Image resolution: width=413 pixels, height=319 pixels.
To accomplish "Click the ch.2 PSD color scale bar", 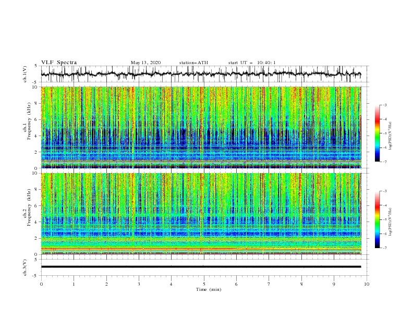I will 377,219.
